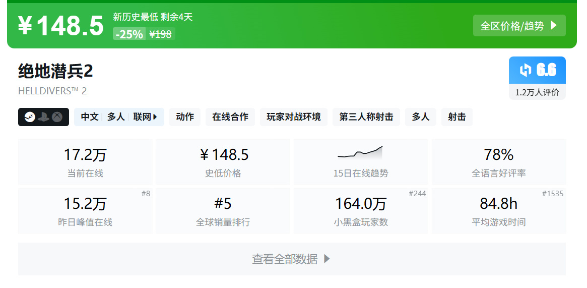This screenshot has height=288, width=587.
Task: Click the 1.2万人评价 review count
Action: tap(537, 92)
